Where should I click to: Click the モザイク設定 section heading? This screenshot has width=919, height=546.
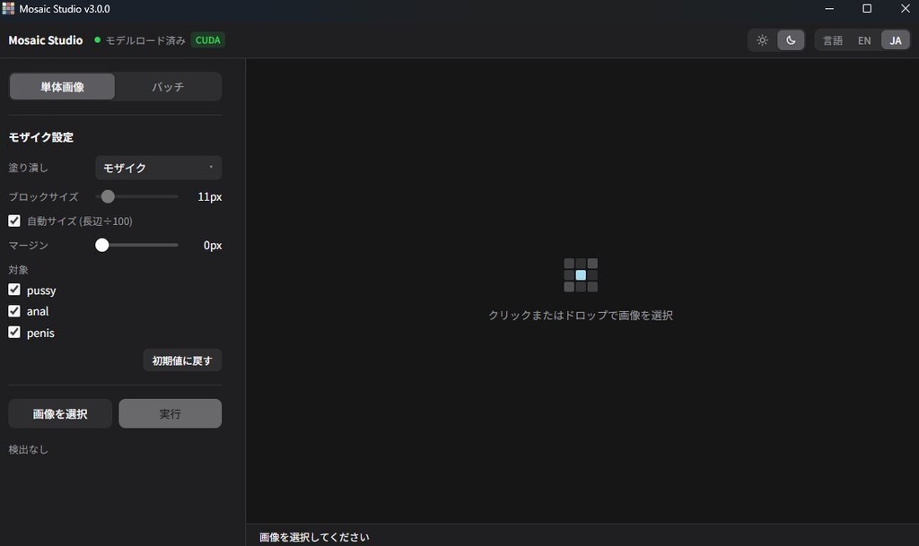click(x=41, y=137)
